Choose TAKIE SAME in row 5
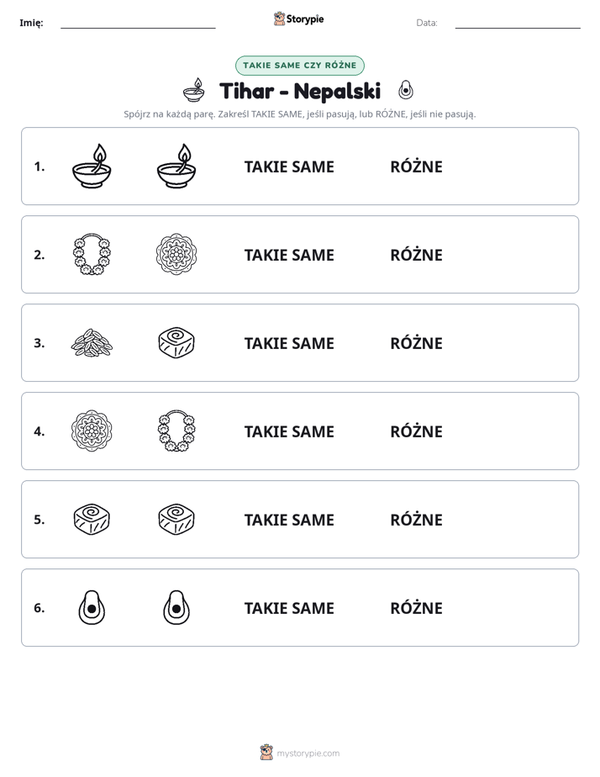Screen dimensions: 600x777 coord(289,520)
